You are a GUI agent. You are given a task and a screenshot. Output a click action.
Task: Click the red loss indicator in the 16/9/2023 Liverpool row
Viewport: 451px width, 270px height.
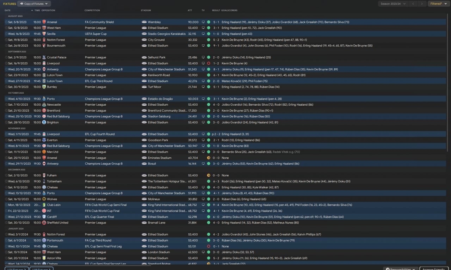click(209, 63)
